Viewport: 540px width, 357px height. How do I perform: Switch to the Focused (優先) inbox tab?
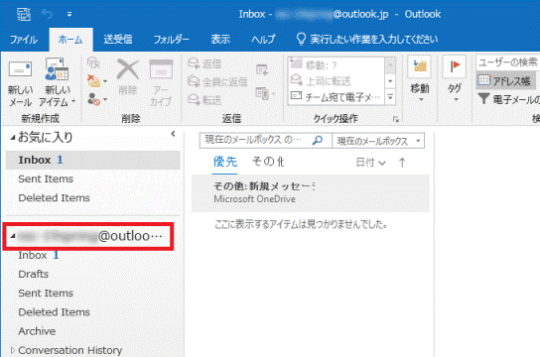tap(225, 162)
